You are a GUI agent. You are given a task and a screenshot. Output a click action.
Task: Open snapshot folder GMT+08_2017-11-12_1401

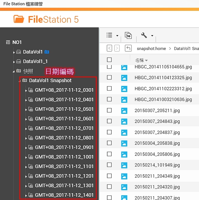tap(64, 195)
